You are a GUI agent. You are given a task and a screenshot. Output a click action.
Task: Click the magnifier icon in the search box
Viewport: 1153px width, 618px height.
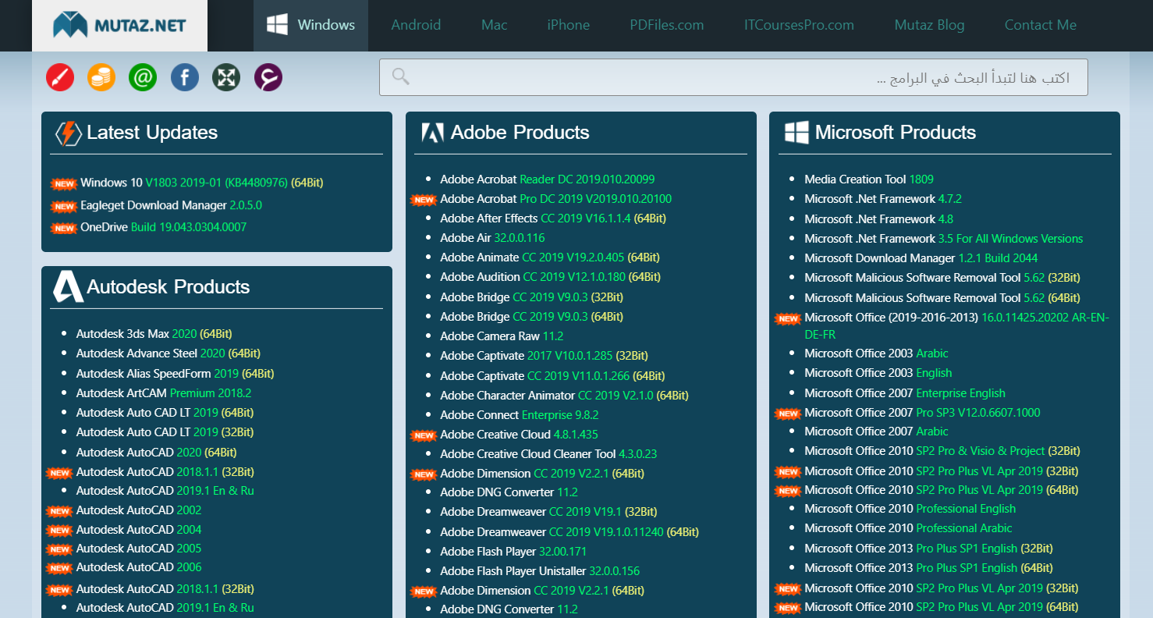(401, 76)
